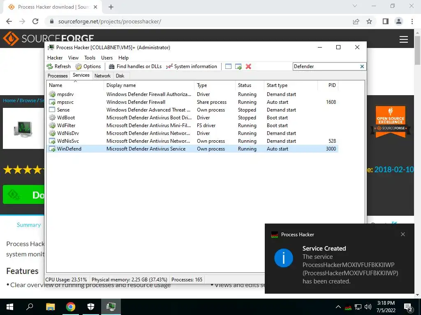Toggle the browser side panel icon
The width and height of the screenshot is (421, 315).
pyautogui.click(x=386, y=21)
